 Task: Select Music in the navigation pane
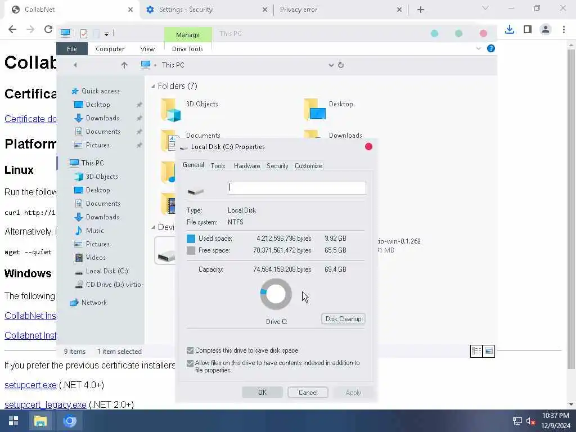94,231
